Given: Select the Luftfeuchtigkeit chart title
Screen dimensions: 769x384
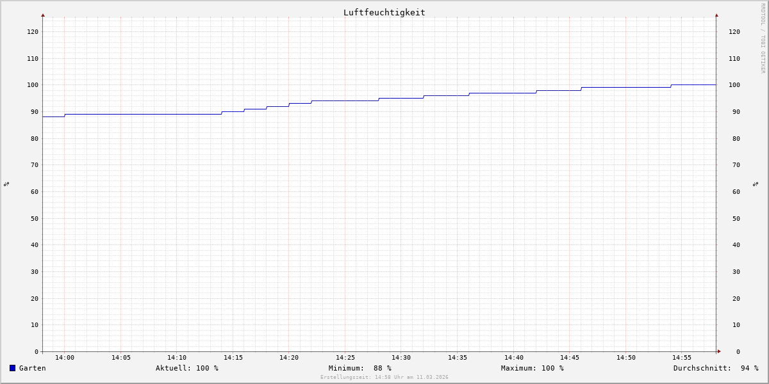Looking at the screenshot, I should pyautogui.click(x=384, y=12).
